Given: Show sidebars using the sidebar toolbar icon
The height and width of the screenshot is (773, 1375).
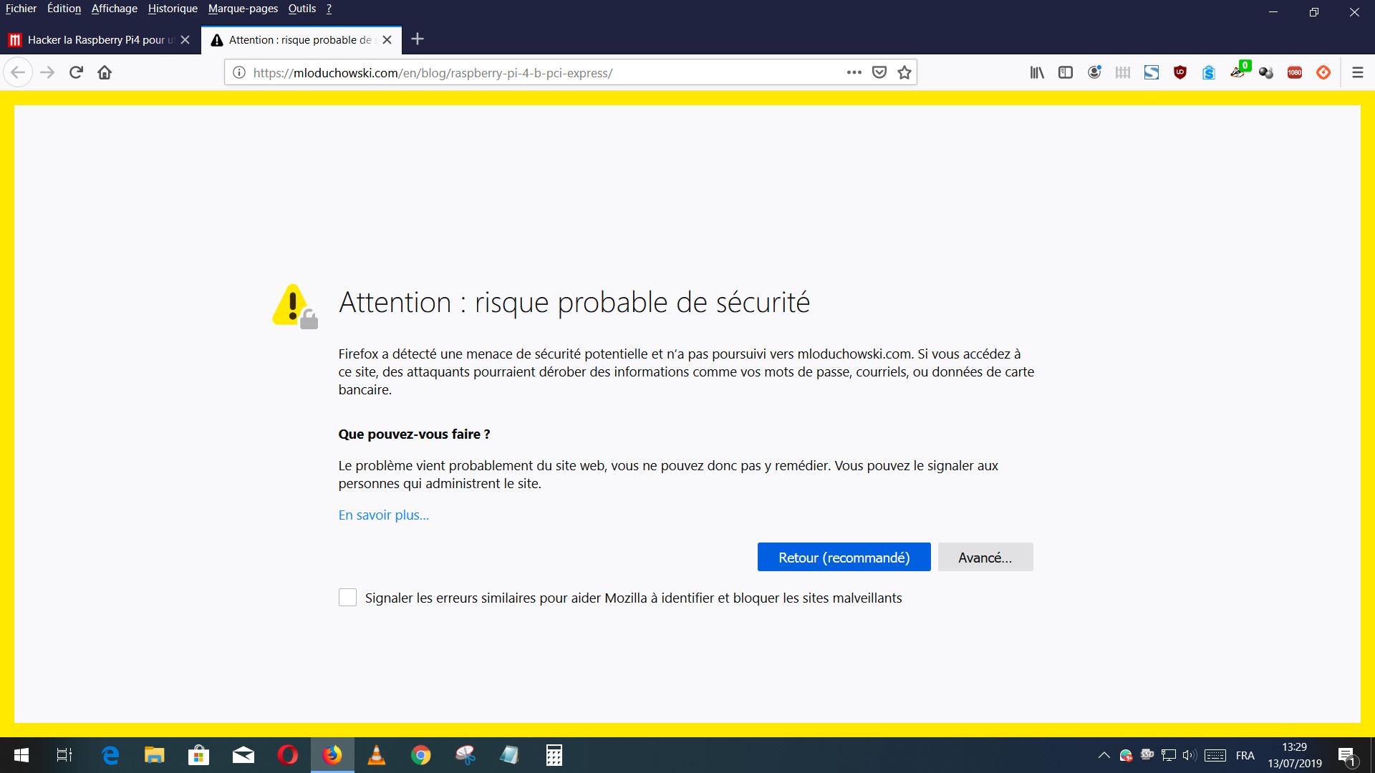Looking at the screenshot, I should pyautogui.click(x=1066, y=72).
